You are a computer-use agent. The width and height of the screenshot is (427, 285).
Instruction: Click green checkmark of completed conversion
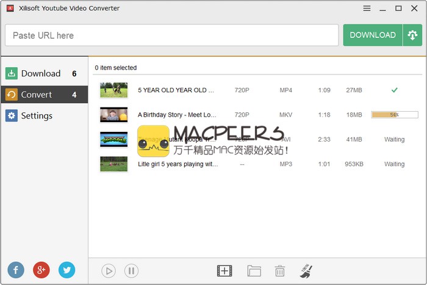[395, 90]
